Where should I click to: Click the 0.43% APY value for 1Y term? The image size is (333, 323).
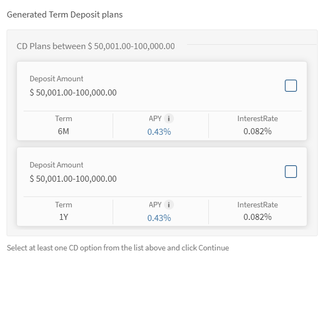tap(159, 218)
